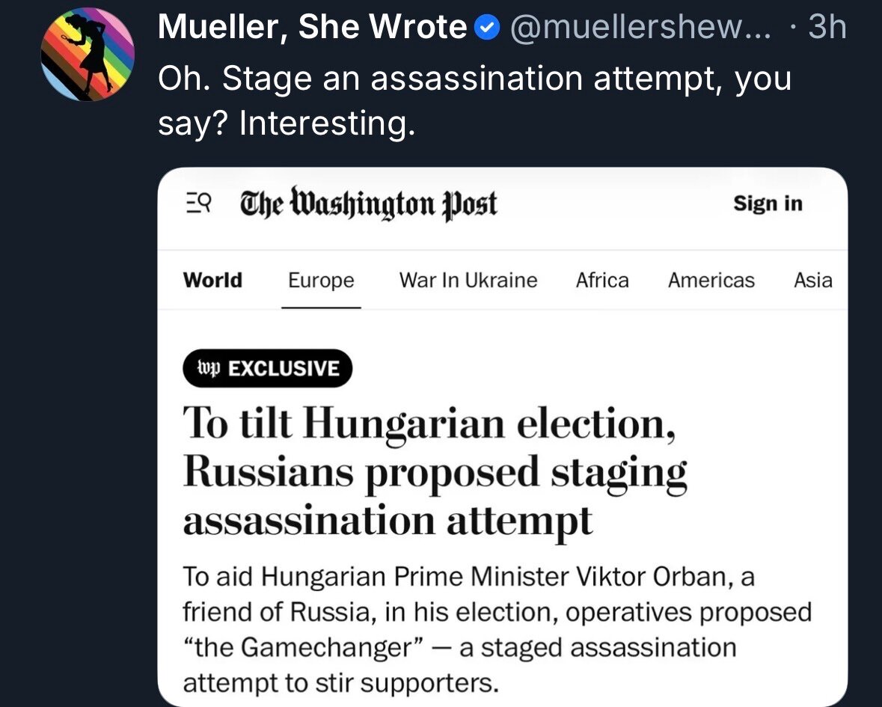Go to the Africa section tab

[602, 281]
